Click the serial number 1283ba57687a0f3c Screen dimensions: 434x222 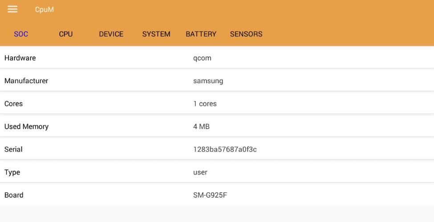pos(225,149)
